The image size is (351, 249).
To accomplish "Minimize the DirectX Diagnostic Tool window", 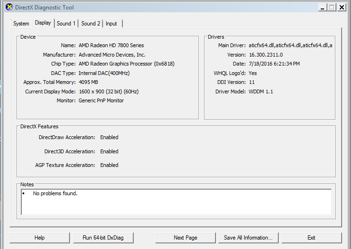I will [x=321, y=8].
